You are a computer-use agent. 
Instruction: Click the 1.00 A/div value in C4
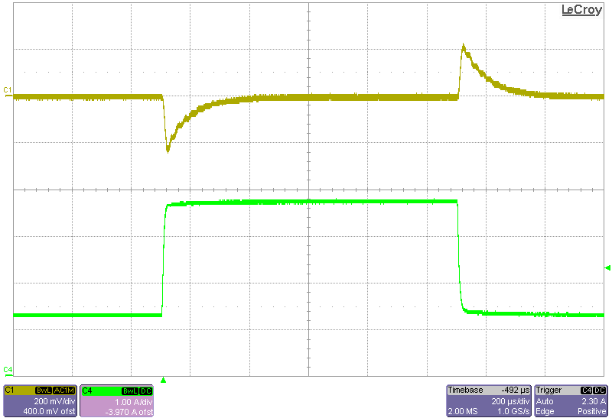click(x=133, y=402)
